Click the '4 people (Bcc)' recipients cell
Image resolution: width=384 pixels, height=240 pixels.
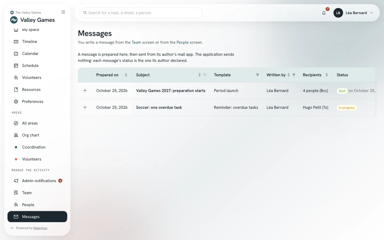pyautogui.click(x=315, y=91)
